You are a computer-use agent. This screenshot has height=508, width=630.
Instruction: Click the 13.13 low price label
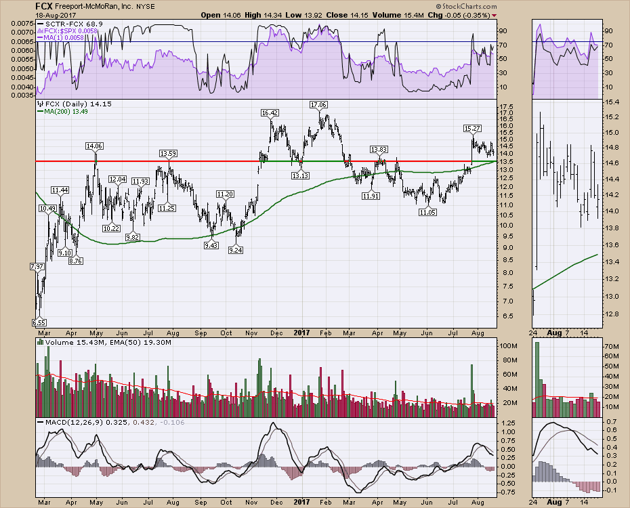[300, 176]
